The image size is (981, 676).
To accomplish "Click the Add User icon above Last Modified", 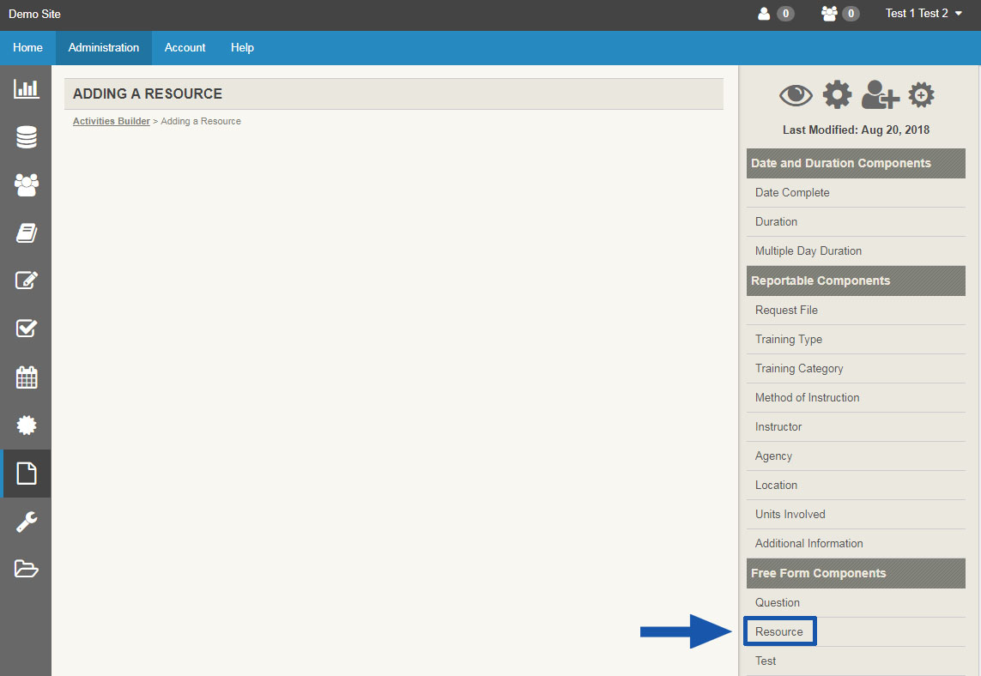I will pos(880,94).
